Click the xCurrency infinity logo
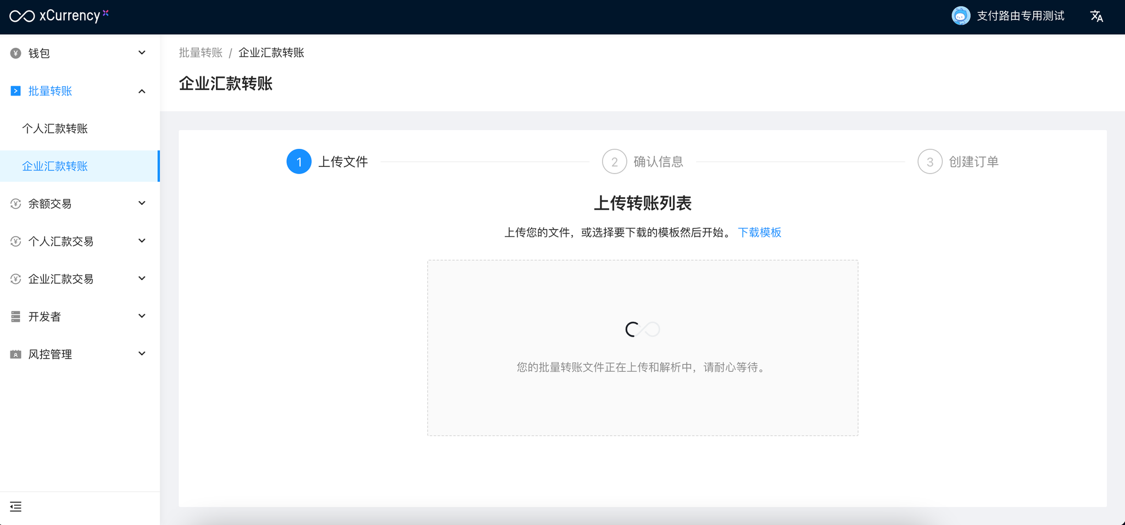 coord(22,16)
